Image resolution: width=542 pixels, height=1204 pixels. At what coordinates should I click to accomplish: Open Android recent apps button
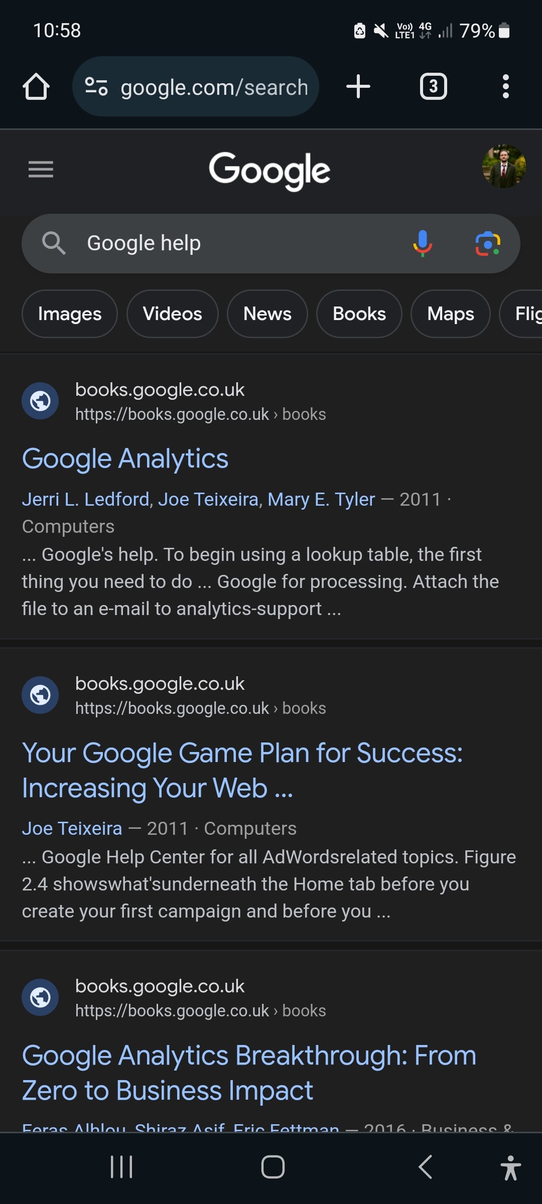[121, 1167]
